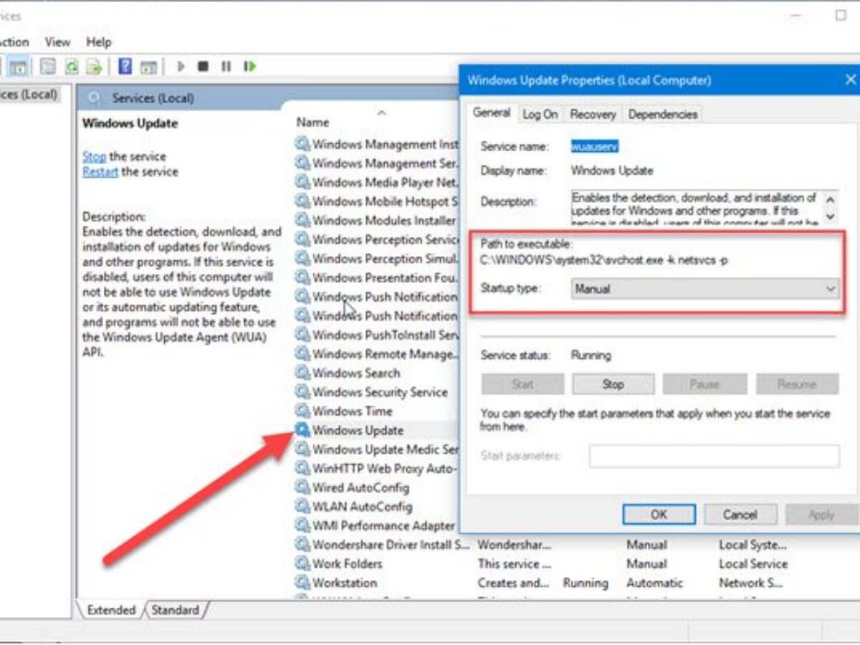Click the Description box scroll-down arrow
The height and width of the screenshot is (645, 860).
(x=831, y=216)
